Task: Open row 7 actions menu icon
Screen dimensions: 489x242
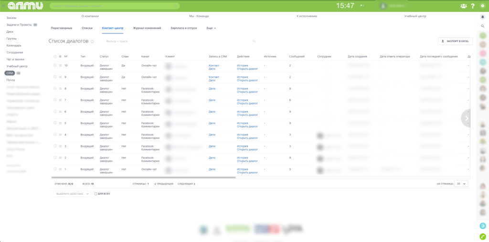Action: (x=60, y=100)
